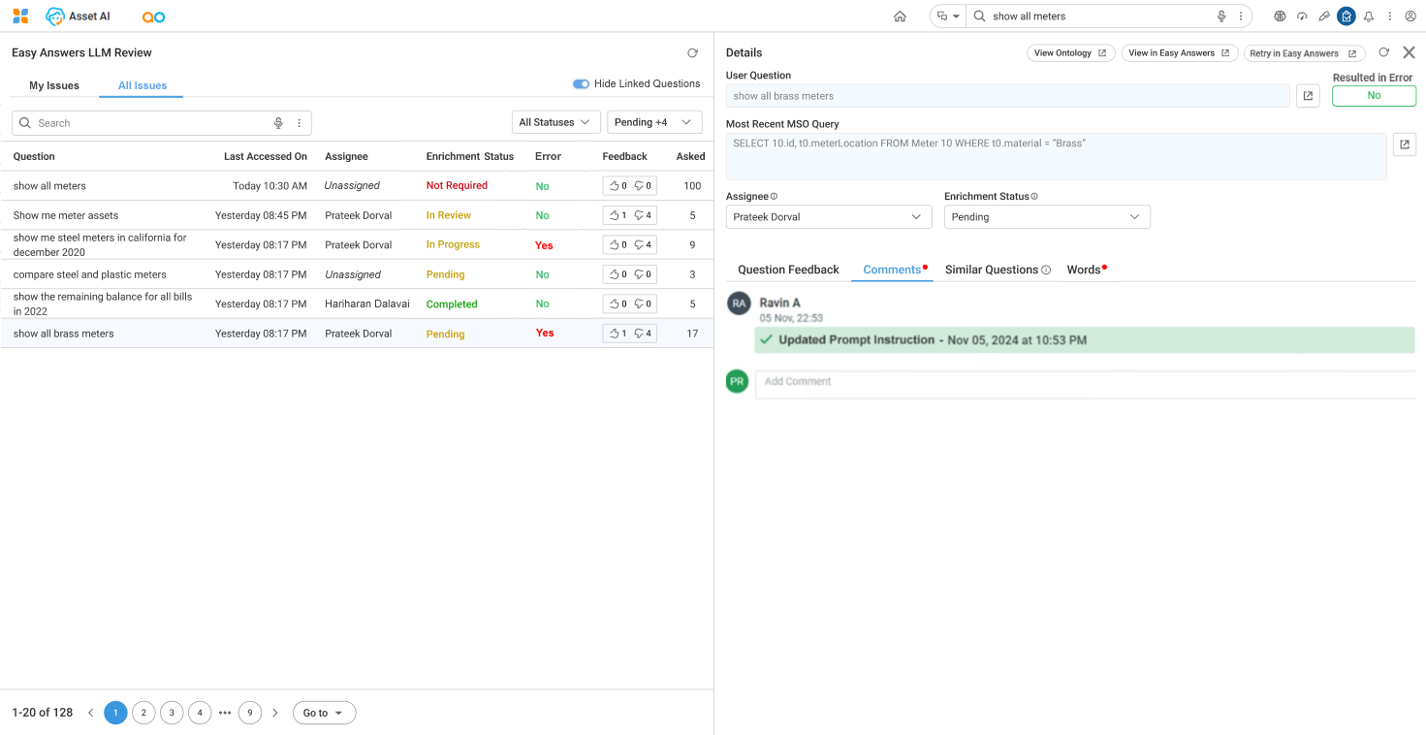Open the Enrichment Status Pending dropdown

pos(1046,217)
